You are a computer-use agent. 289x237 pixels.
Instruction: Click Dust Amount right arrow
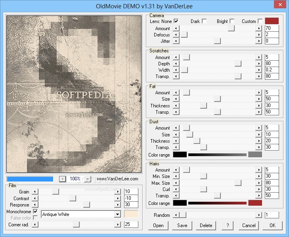click(x=259, y=128)
